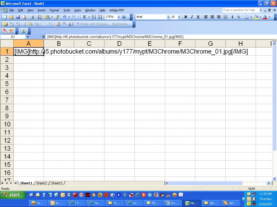Save the workbook with the floppy icon
Screen dimensions: 277x207
click(18, 17)
